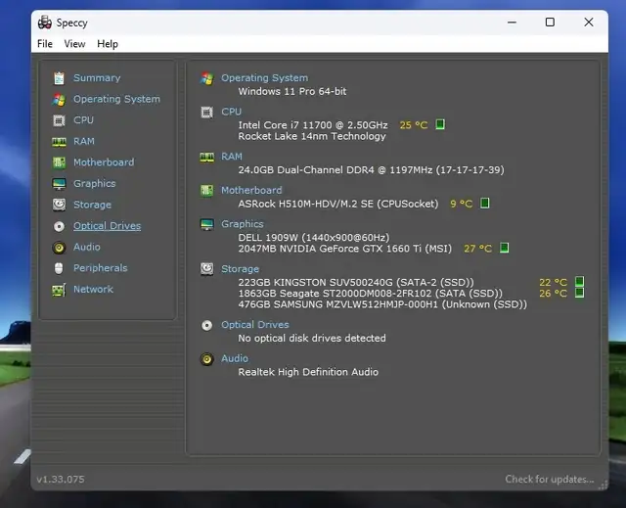Open Network section in the sidebar
Viewport: 626px width, 508px height.
click(x=93, y=289)
